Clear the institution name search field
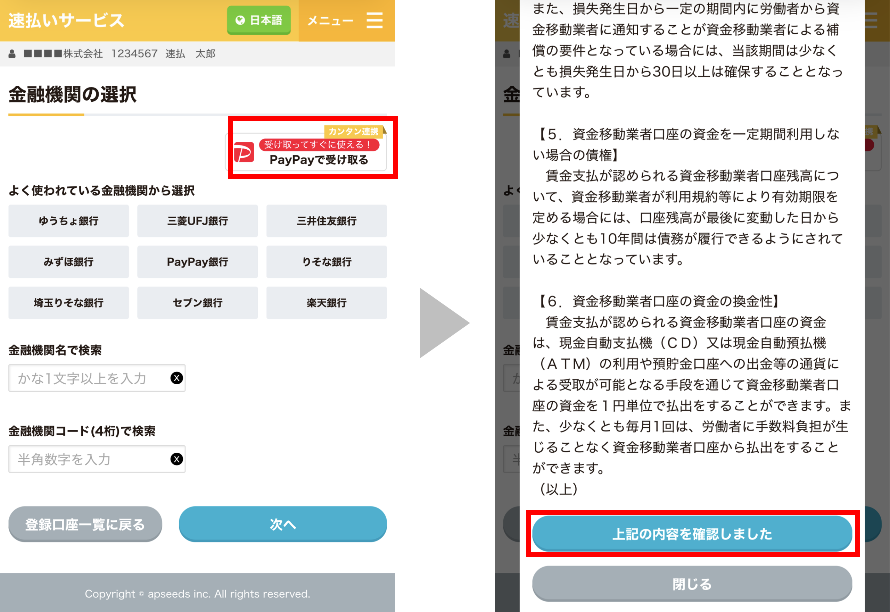 [176, 378]
